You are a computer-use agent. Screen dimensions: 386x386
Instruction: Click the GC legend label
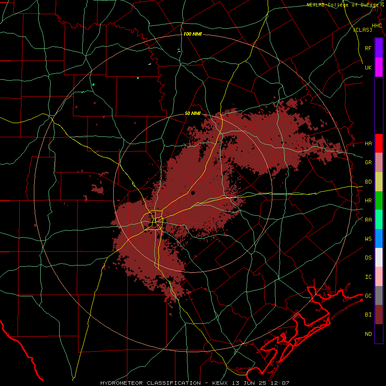point(368,296)
